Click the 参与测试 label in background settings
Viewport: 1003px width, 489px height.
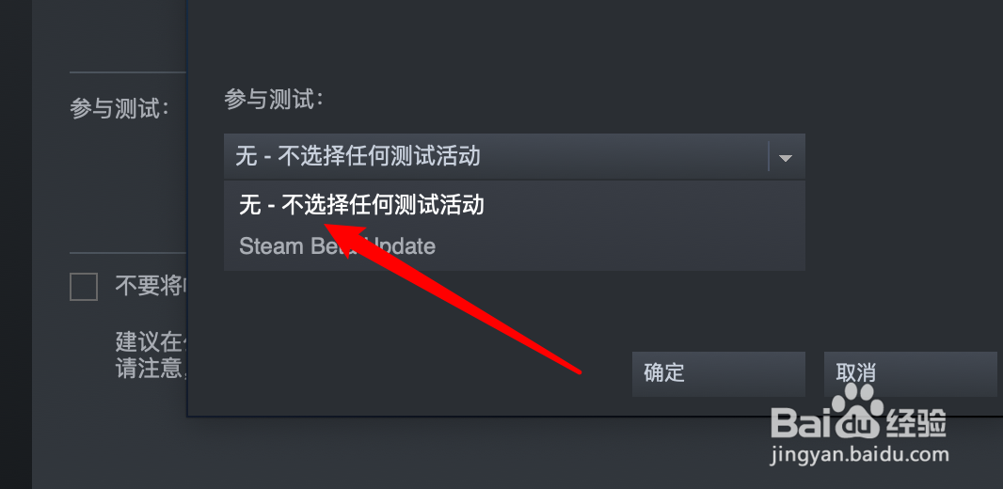point(119,109)
